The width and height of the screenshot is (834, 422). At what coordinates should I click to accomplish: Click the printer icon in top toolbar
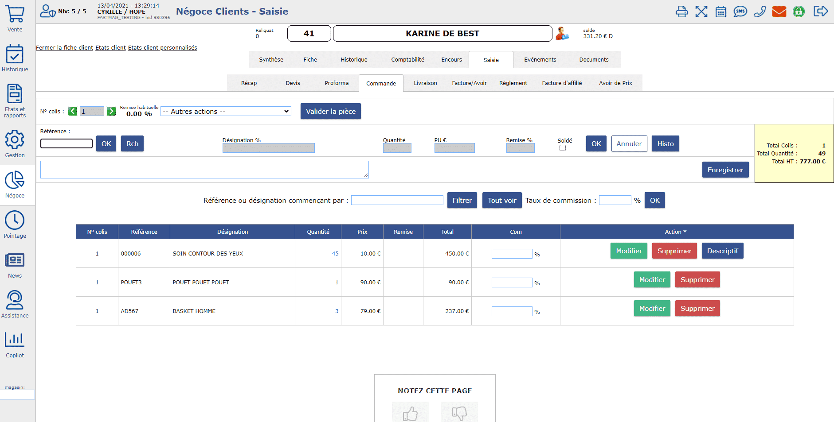[681, 12]
